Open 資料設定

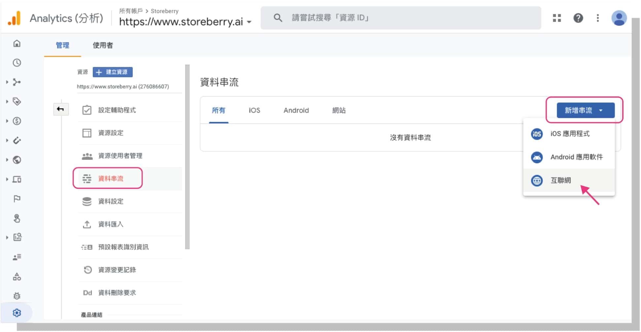[130, 201]
